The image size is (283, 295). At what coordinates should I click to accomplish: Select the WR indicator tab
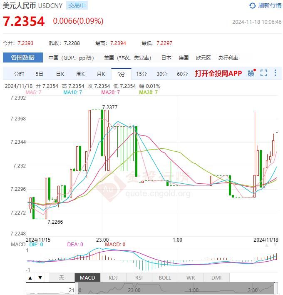191,277
